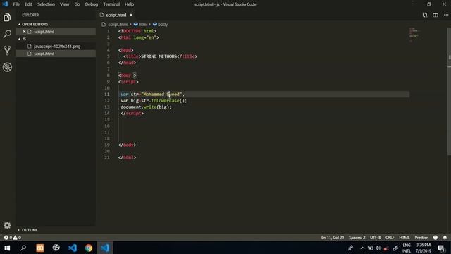This screenshot has height=254, width=451.
Task: Click document.write(big) on line 13
Action: coord(146,107)
